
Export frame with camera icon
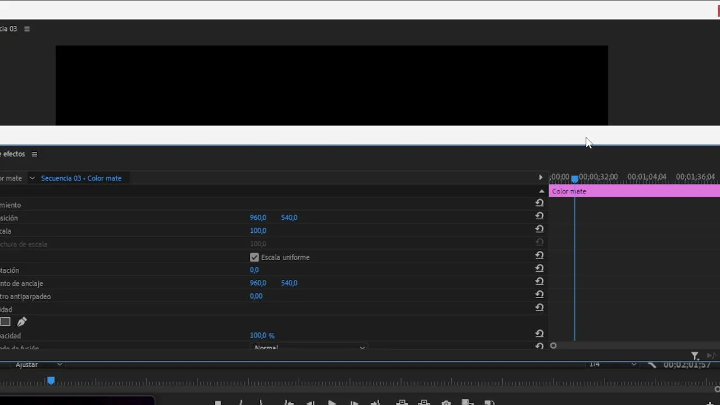point(446,403)
